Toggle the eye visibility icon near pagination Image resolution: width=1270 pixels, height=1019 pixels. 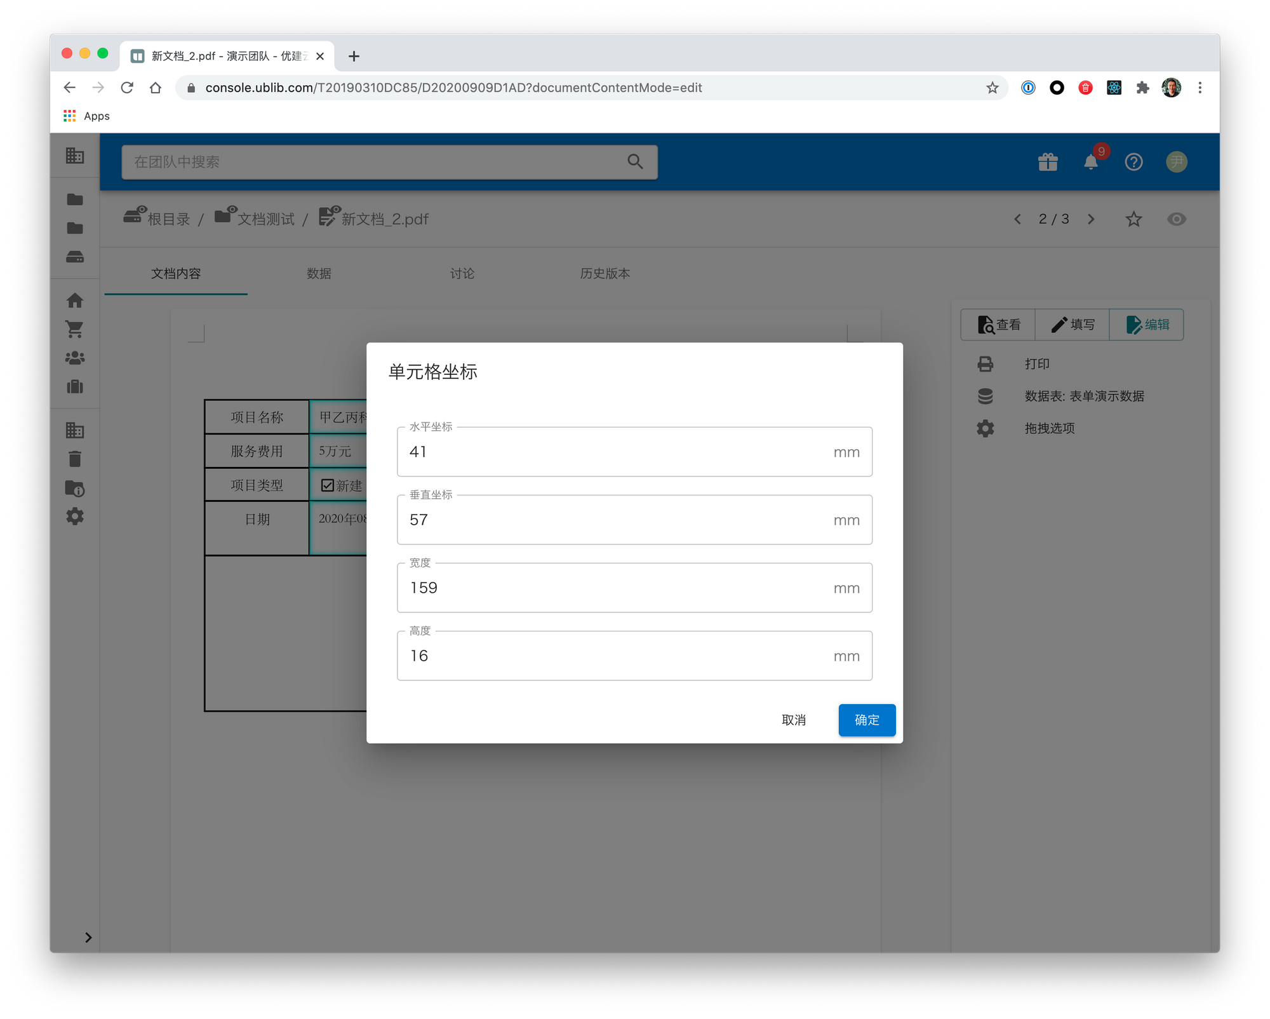(x=1176, y=219)
